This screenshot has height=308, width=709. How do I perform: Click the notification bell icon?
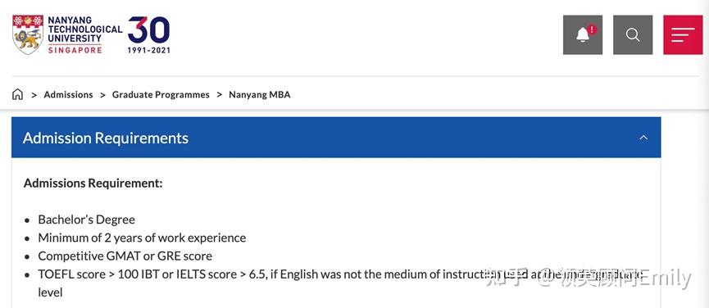tap(583, 34)
